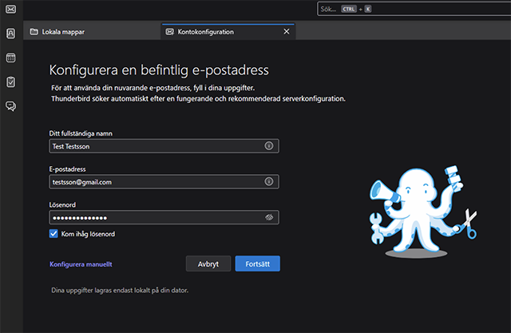Open the Address Book sidebar icon

pos(10,34)
